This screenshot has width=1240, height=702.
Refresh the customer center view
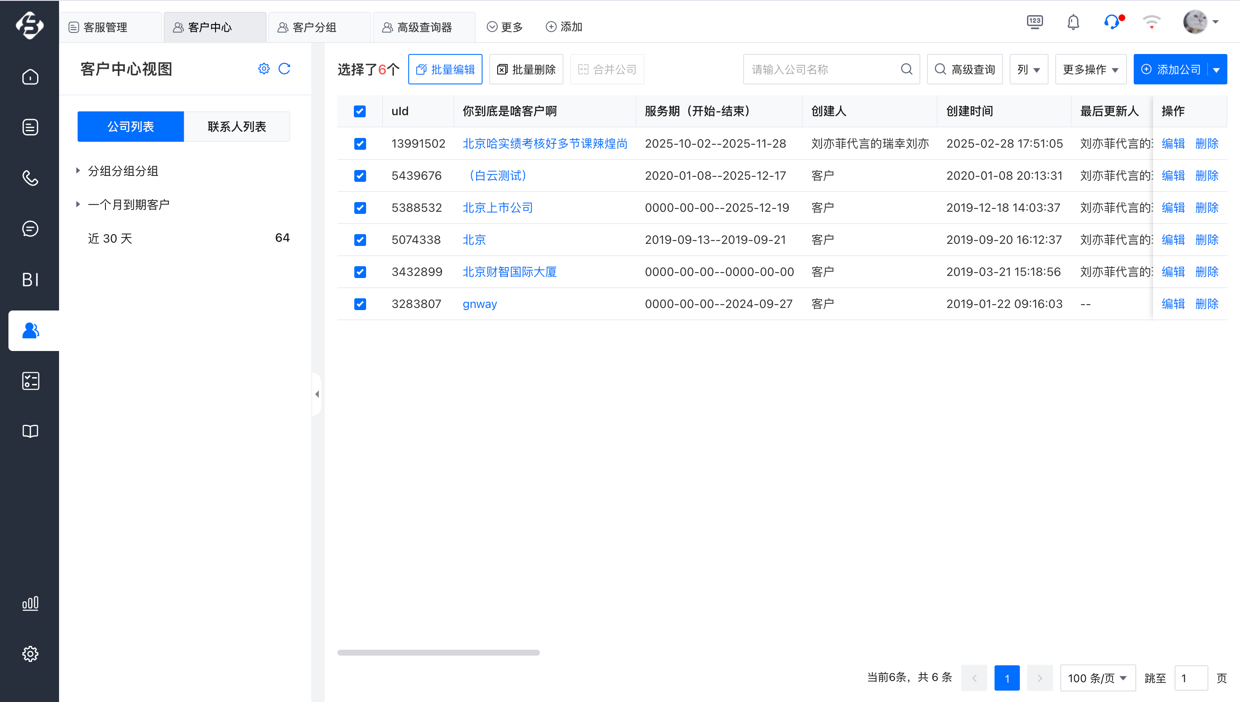tap(284, 69)
